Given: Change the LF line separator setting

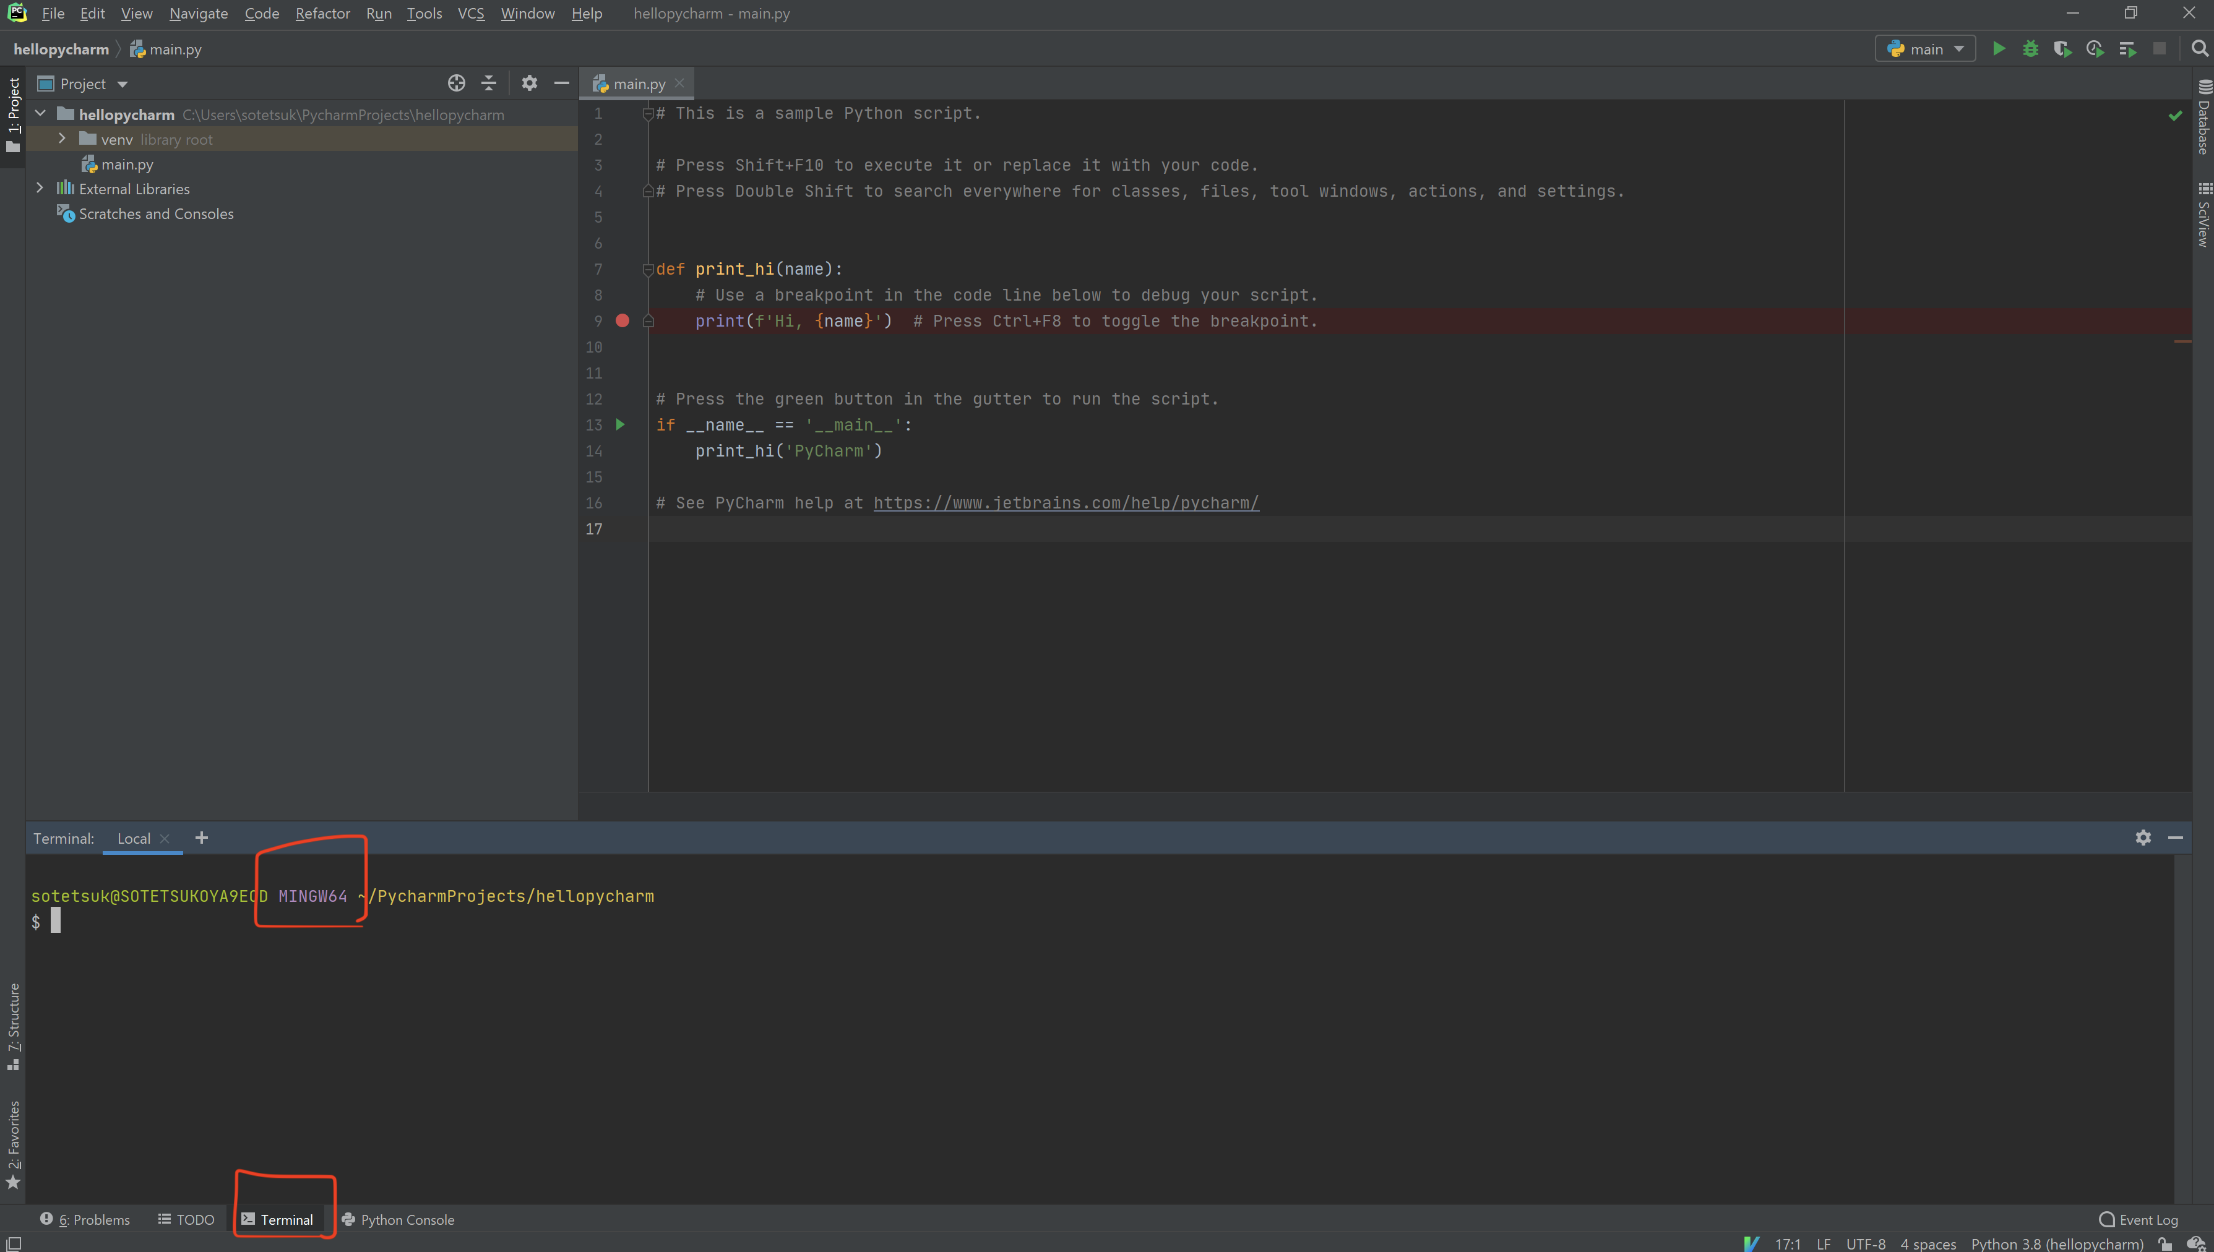Looking at the screenshot, I should coord(1824,1243).
